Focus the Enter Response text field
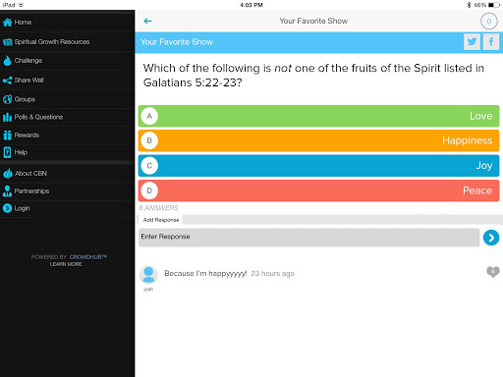 point(309,238)
